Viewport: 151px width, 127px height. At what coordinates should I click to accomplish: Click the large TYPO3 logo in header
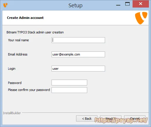[x=141, y=18]
